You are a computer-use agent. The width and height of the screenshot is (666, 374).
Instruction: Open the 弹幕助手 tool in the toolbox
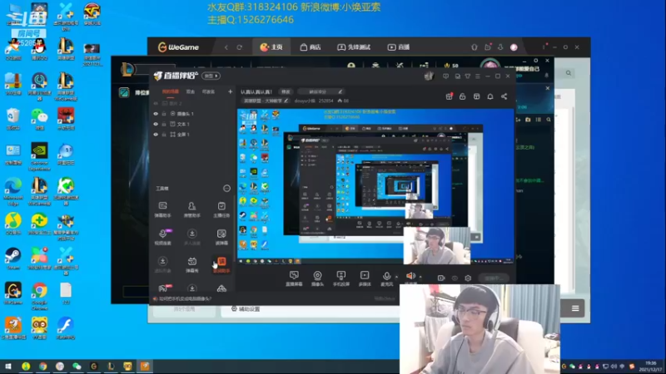pos(162,209)
